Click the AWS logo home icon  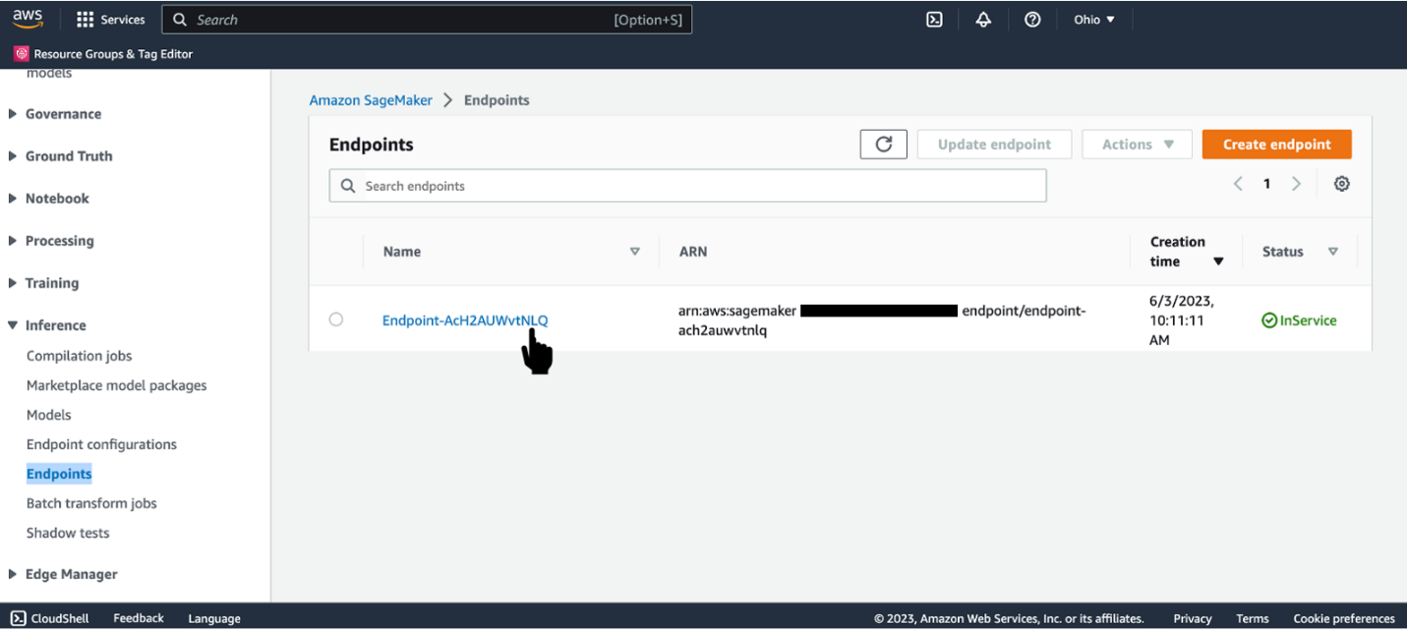click(28, 19)
